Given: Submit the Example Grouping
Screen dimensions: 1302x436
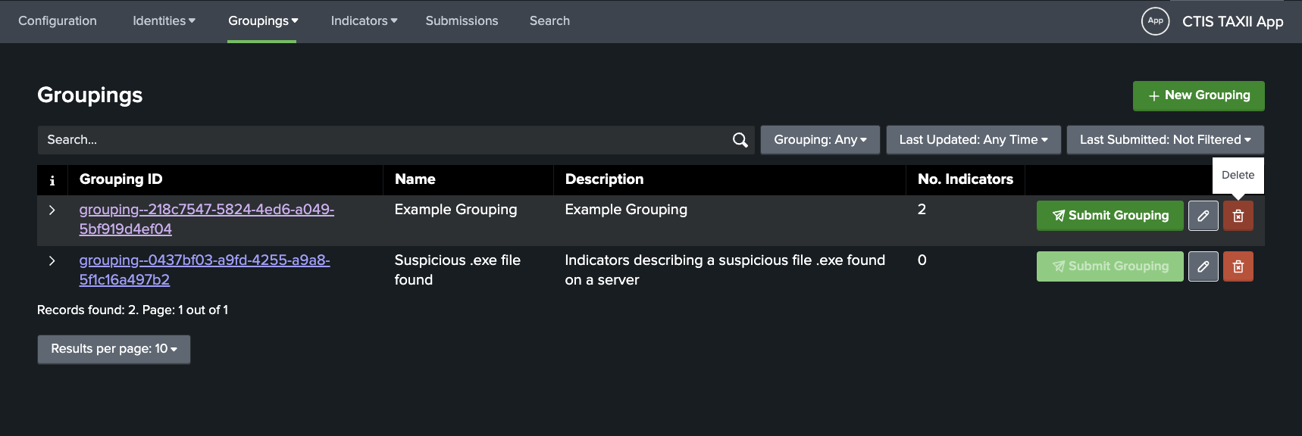Looking at the screenshot, I should [1110, 216].
